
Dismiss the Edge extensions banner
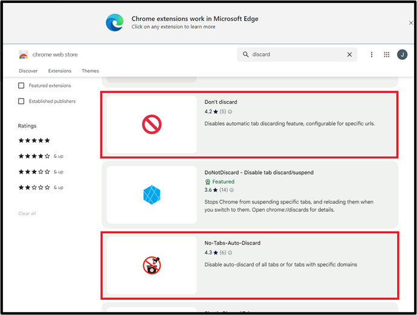click(x=410, y=23)
